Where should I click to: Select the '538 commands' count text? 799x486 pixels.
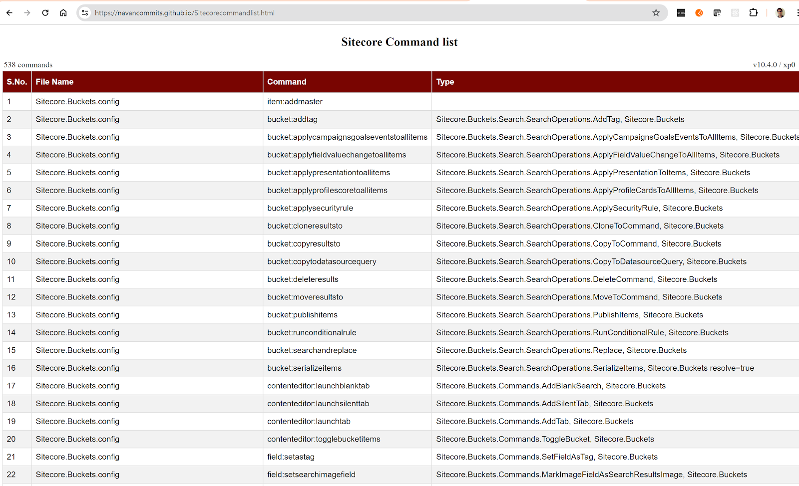point(28,65)
